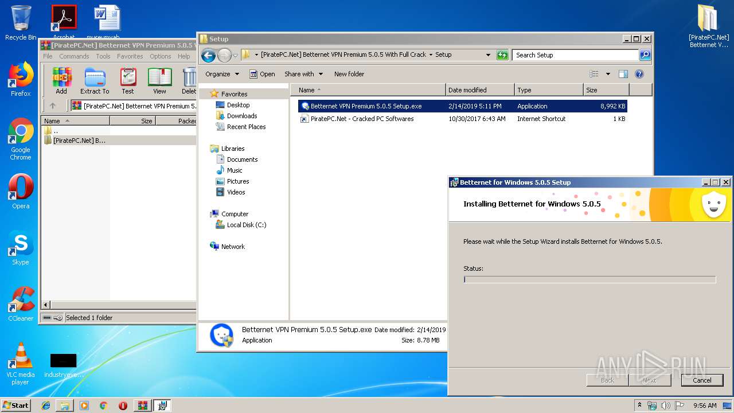Select Recent Places in navigation pane

[x=246, y=127]
